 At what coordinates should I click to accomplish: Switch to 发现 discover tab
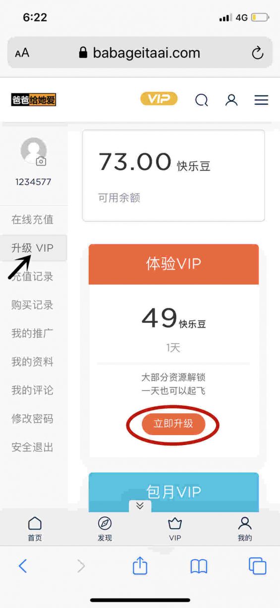click(x=105, y=529)
